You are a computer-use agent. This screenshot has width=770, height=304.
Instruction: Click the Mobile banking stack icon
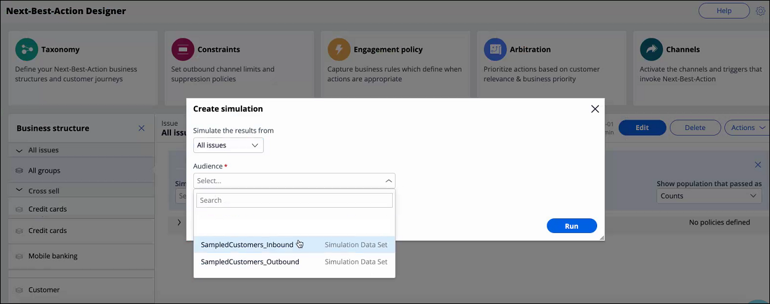(x=20, y=256)
